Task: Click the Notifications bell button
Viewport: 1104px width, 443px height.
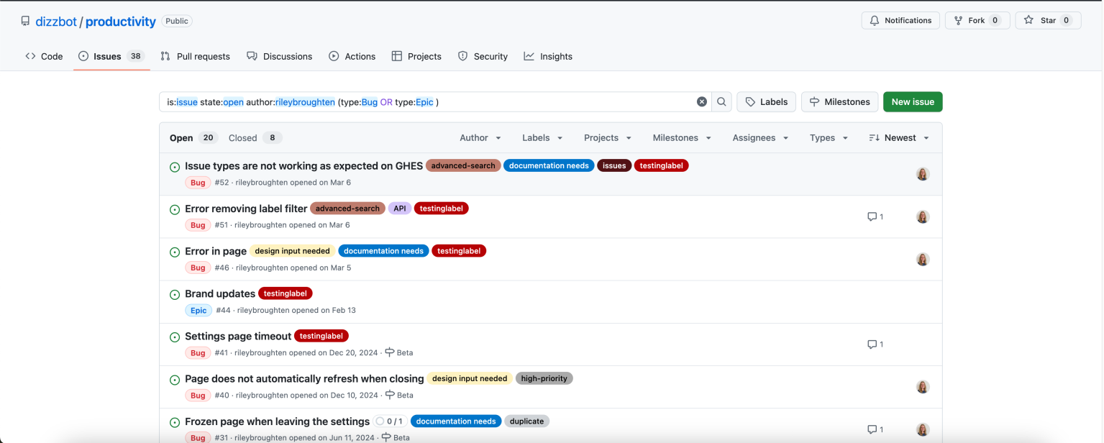Action: click(900, 21)
